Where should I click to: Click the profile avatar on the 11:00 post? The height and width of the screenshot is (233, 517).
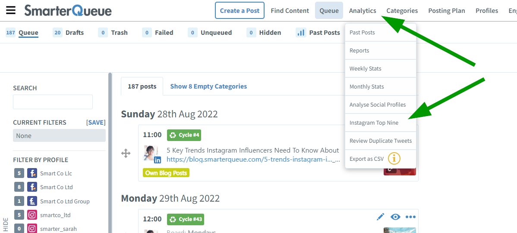151,153
